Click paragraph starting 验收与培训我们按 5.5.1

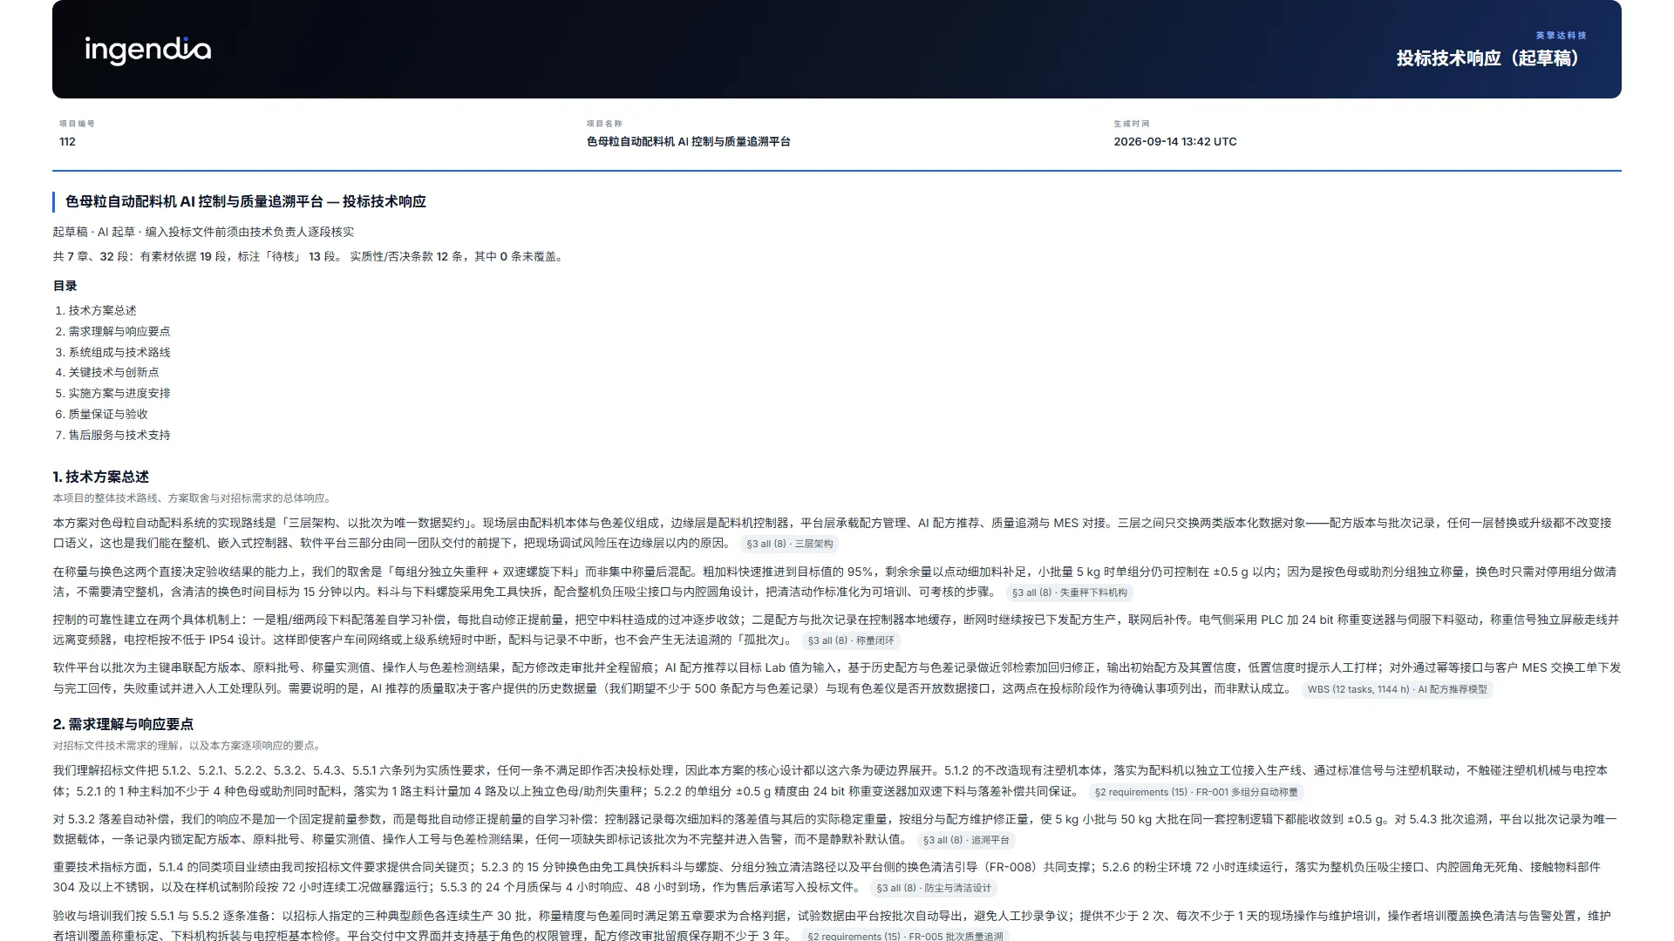coord(837,924)
